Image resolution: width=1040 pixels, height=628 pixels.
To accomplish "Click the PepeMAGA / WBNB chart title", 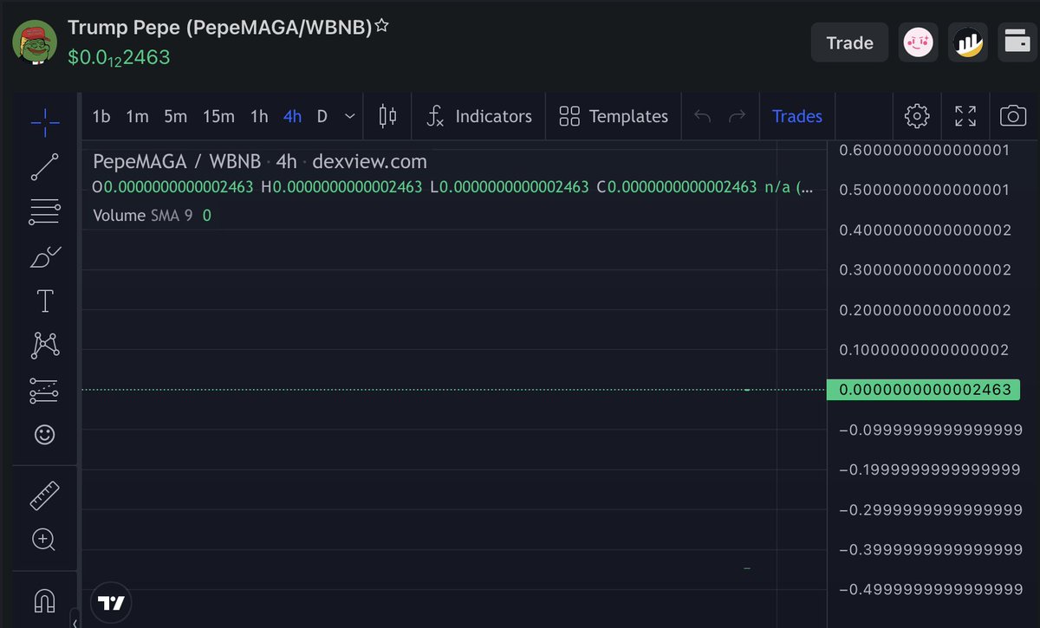I will pos(177,162).
